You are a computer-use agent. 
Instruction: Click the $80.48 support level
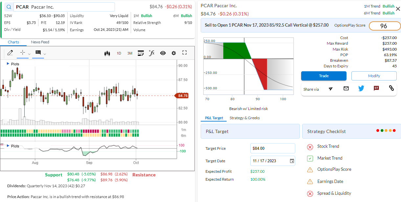(73, 174)
